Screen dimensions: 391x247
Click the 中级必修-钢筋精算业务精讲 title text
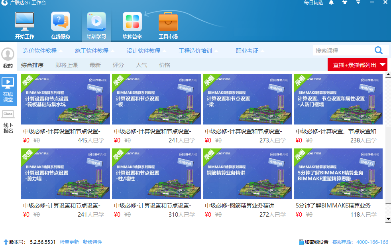coord(240,206)
